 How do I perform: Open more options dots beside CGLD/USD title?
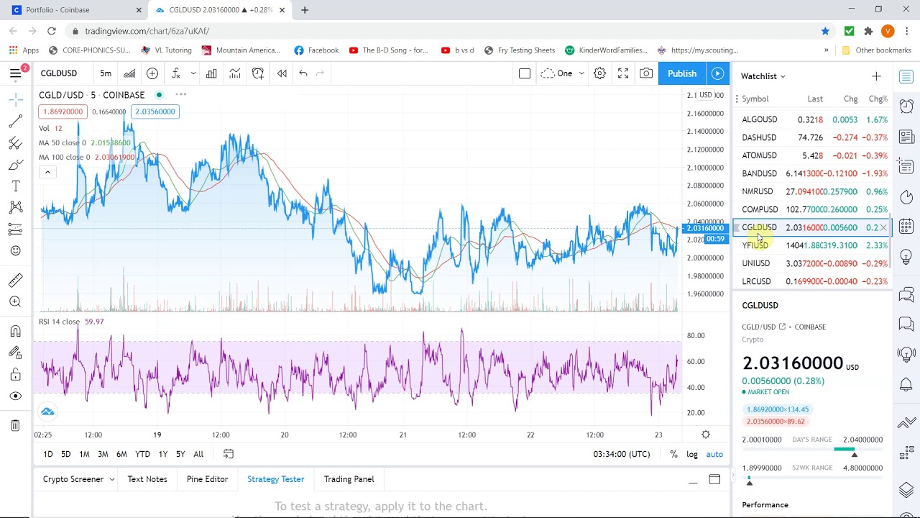click(180, 94)
